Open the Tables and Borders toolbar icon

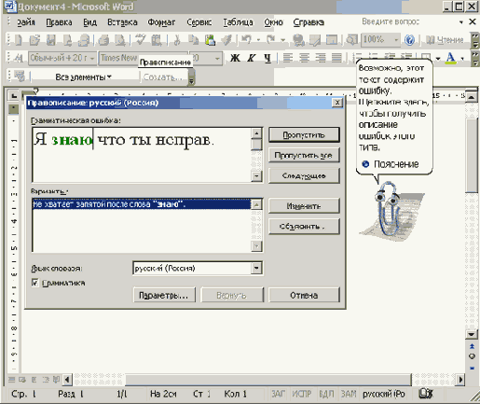[x=315, y=40]
